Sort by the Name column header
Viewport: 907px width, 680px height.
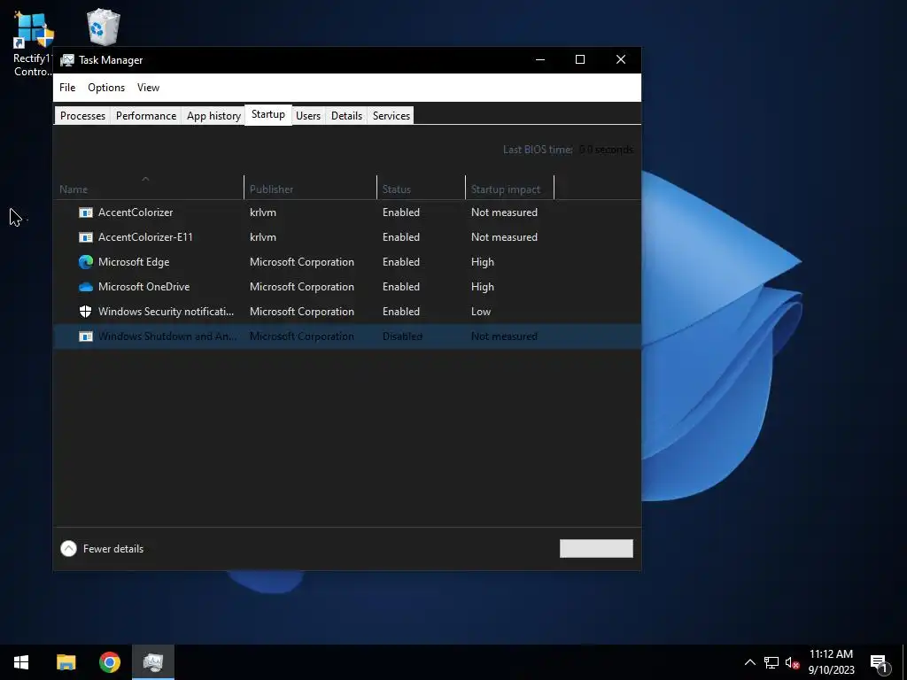click(149, 188)
